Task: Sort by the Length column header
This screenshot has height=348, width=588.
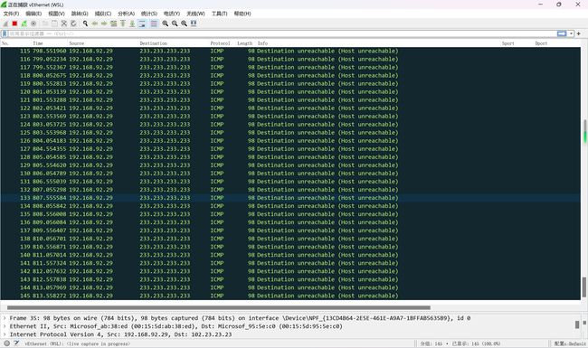Action: pos(244,43)
